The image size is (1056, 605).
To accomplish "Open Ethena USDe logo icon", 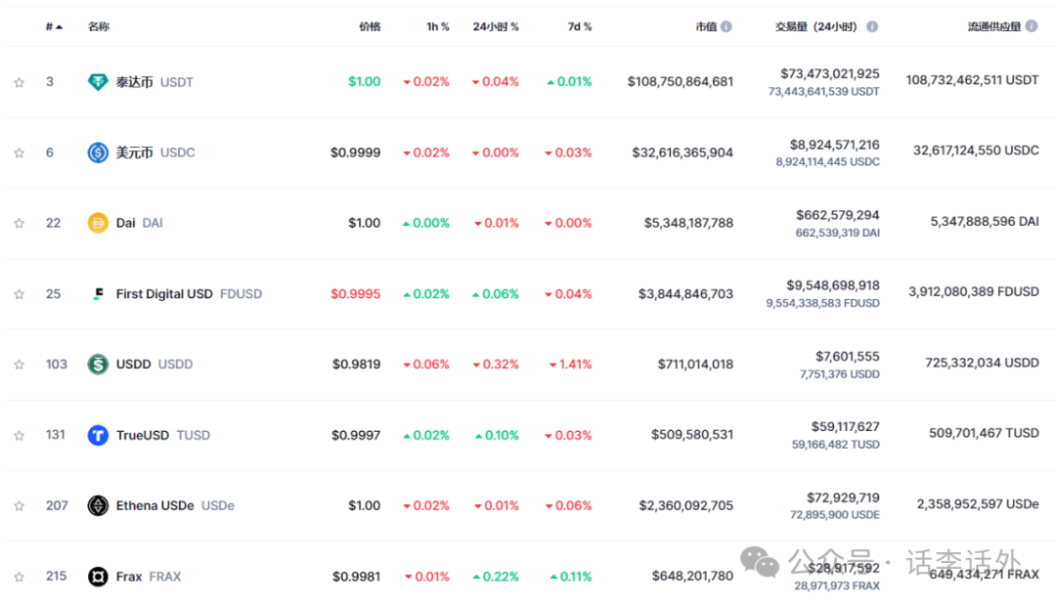I will point(98,505).
